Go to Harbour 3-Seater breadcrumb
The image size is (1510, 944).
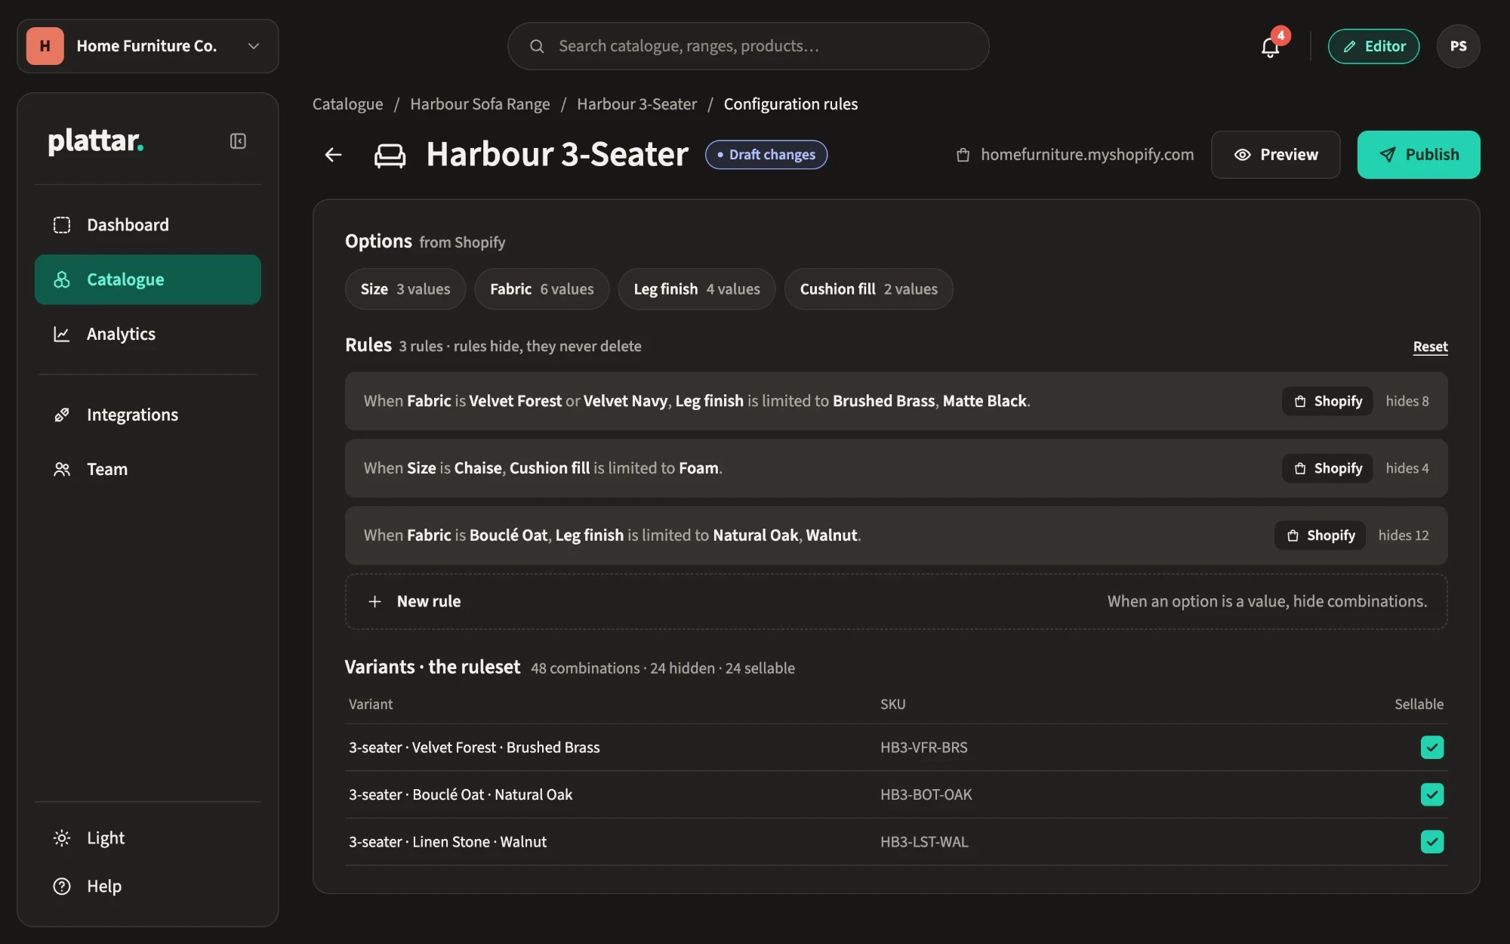pos(636,104)
